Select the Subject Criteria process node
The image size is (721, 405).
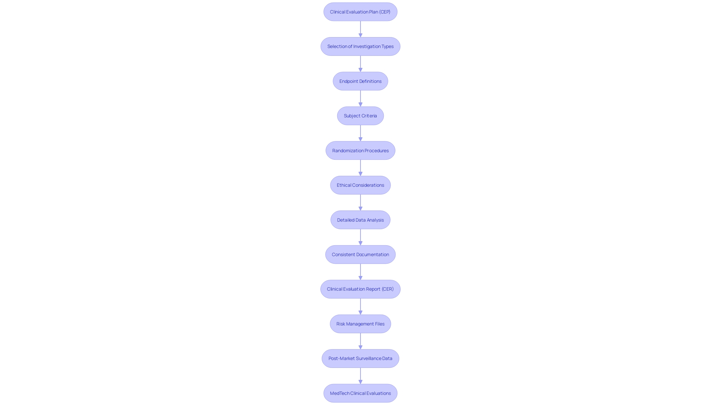pos(360,115)
